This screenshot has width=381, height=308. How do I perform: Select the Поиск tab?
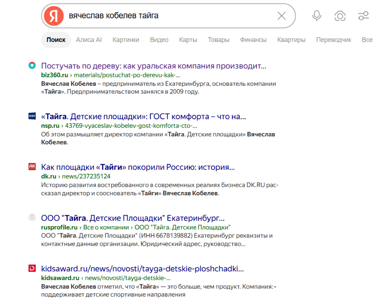click(x=56, y=39)
